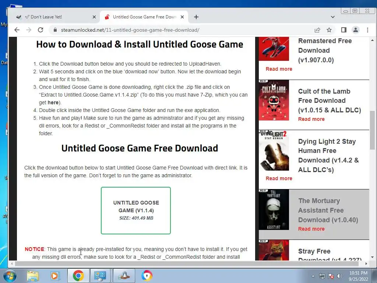
Task: Click the Spider-Man Remastered cover thumbnail
Action: (274, 49)
